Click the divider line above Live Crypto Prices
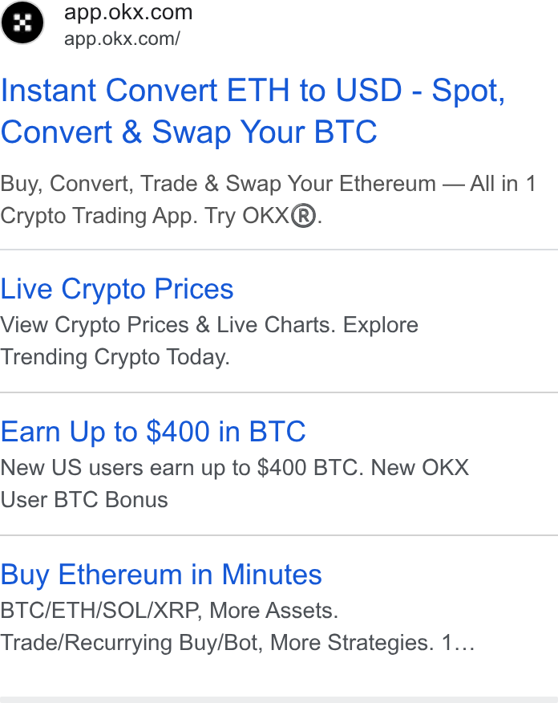 tap(279, 250)
